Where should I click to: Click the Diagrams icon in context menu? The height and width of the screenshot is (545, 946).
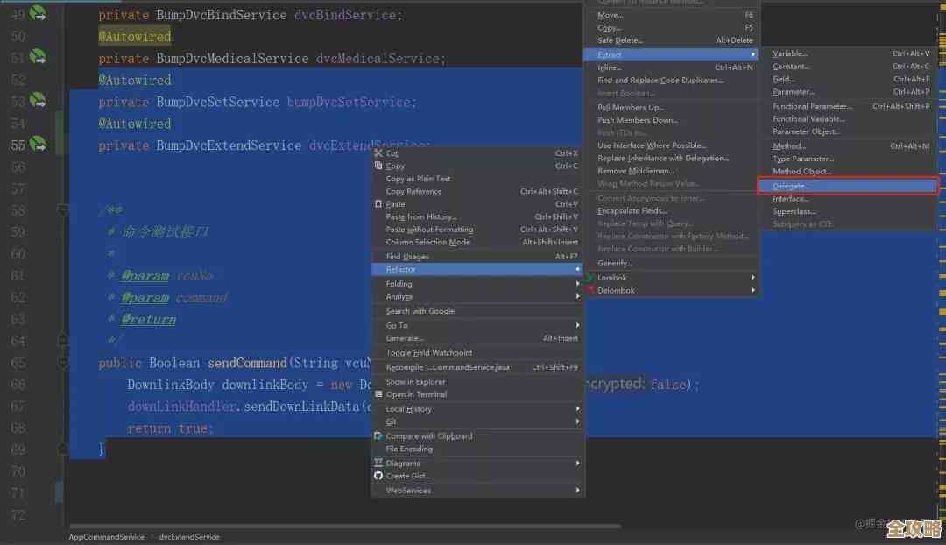pyautogui.click(x=378, y=464)
